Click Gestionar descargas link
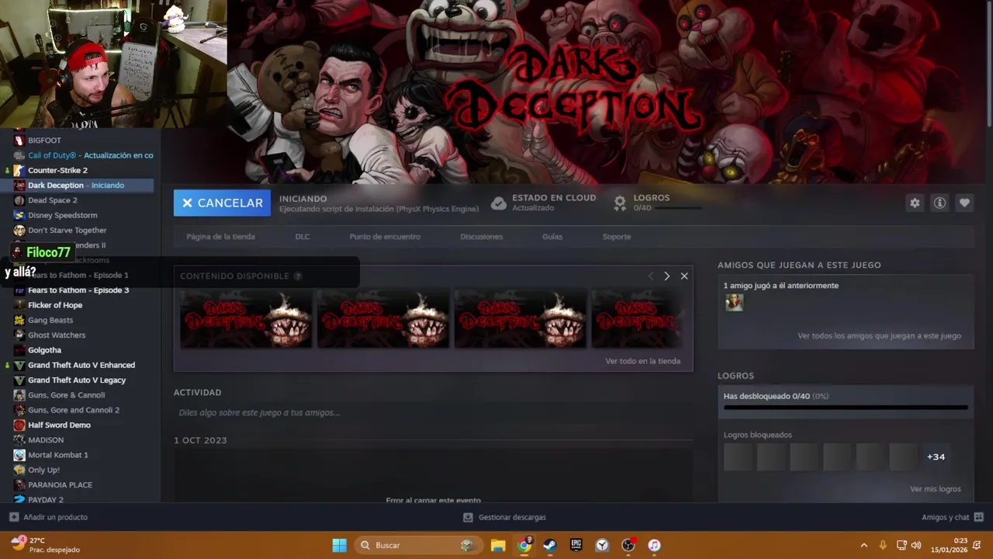 tap(512, 517)
